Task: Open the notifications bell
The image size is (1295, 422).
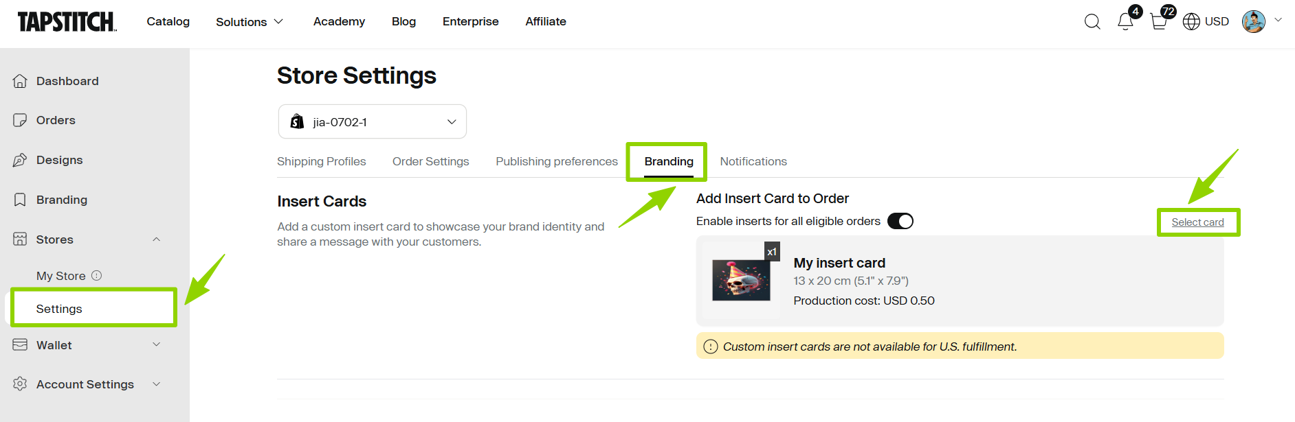Action: (x=1125, y=22)
